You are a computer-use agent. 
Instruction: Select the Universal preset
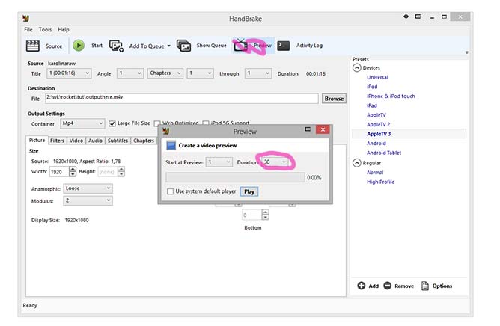click(377, 78)
